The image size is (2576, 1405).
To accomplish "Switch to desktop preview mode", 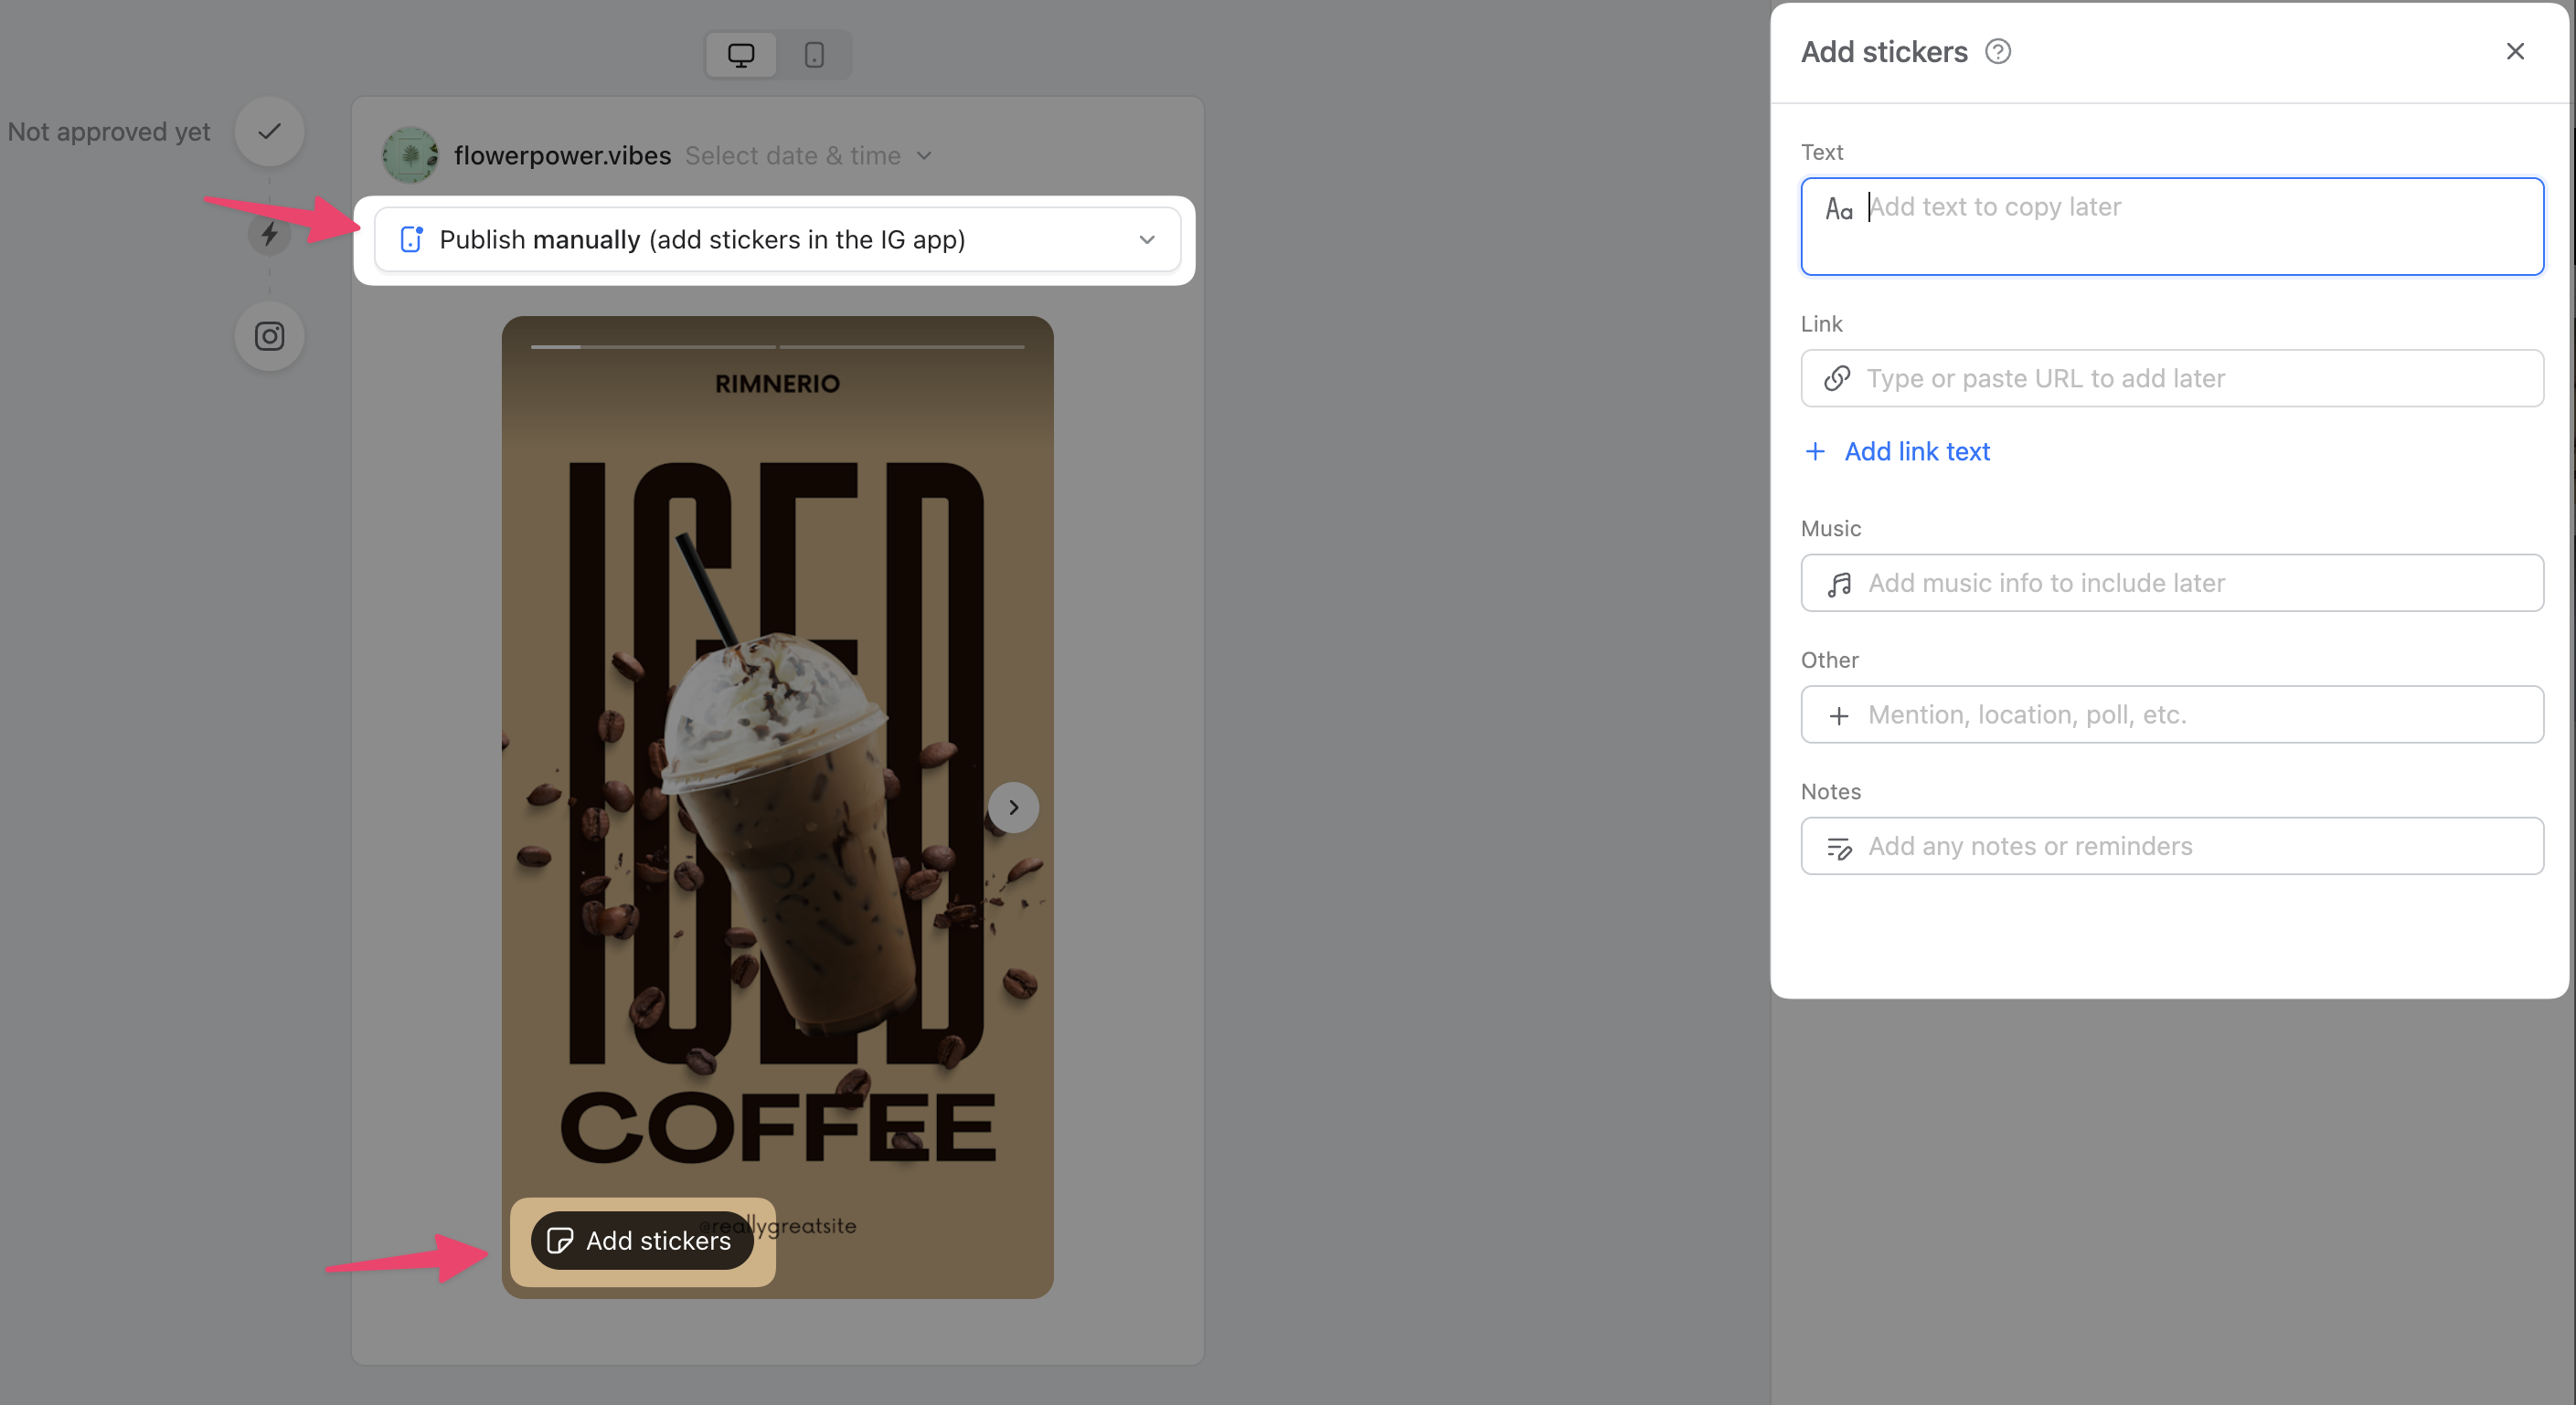I will click(x=740, y=54).
